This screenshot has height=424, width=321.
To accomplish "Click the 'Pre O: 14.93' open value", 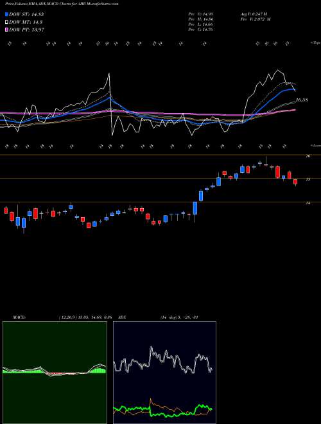I will pos(201,13).
